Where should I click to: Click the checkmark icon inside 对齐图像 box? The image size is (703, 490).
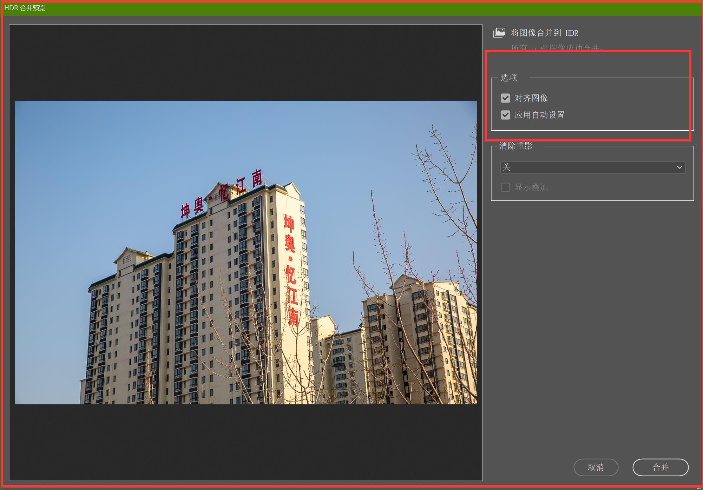tap(505, 98)
